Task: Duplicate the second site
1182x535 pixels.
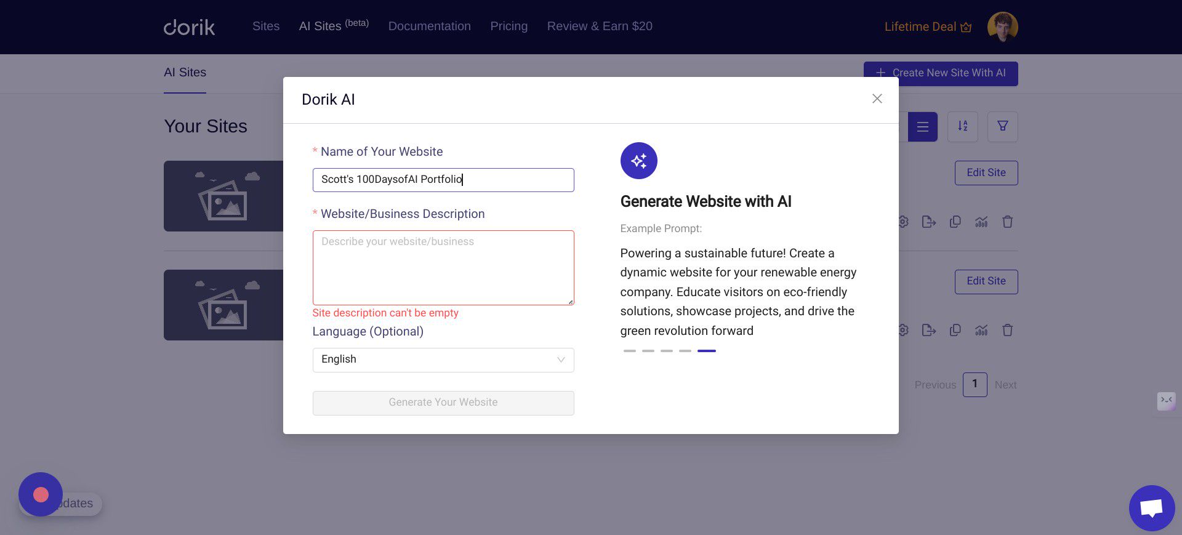Action: [x=955, y=330]
